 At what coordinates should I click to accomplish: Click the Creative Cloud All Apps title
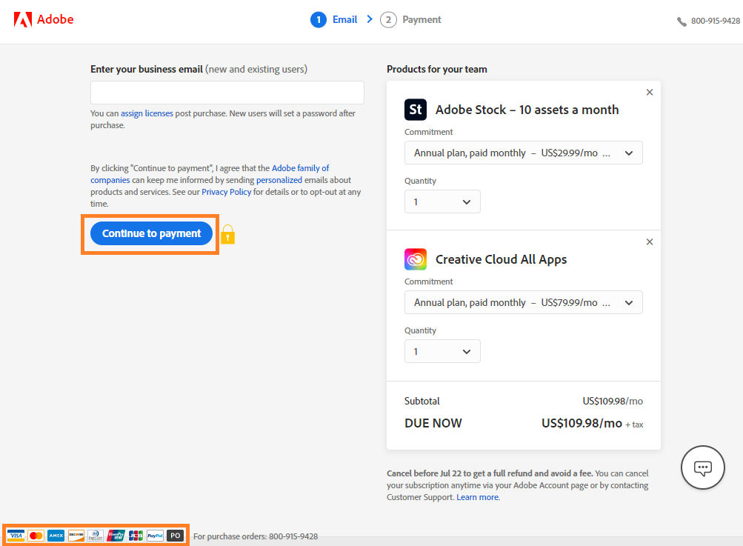point(501,260)
